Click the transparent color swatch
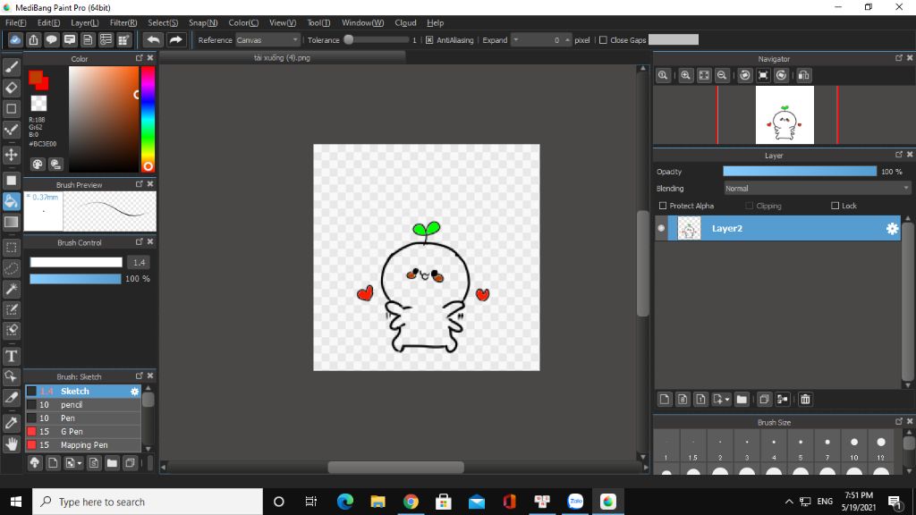 pyautogui.click(x=38, y=104)
